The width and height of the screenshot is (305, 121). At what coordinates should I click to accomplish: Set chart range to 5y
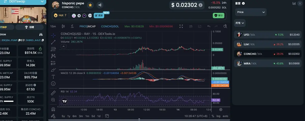(63, 116)
